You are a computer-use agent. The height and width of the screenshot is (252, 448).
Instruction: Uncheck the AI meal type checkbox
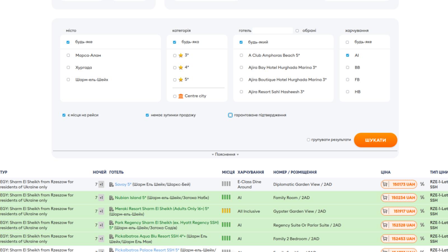347,55
